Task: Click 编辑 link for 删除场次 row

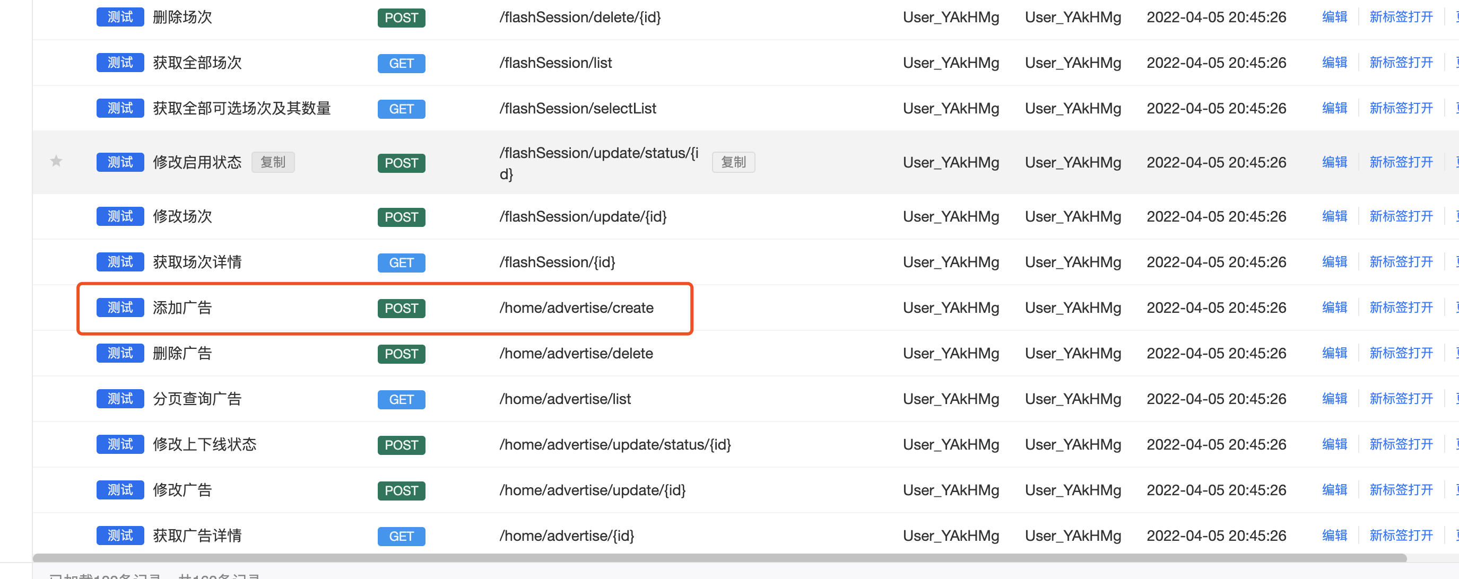Action: coord(1334,17)
